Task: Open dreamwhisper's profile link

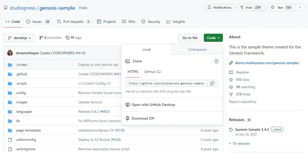Action: (27, 53)
